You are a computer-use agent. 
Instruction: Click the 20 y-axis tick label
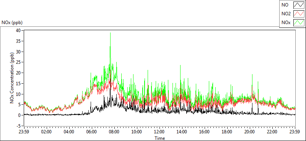(18, 73)
